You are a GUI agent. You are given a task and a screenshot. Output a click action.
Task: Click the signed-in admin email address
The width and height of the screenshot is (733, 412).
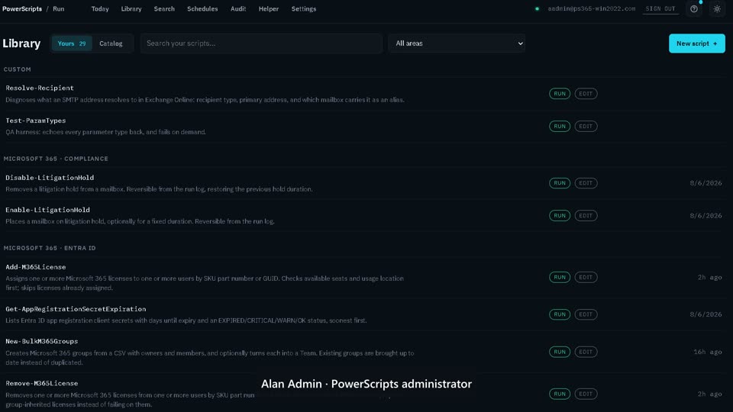[591, 9]
